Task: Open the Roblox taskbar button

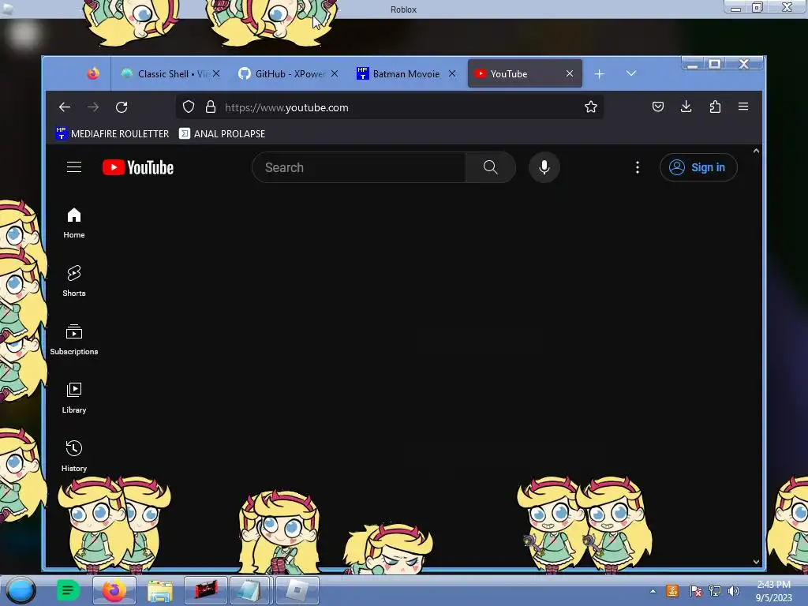Action: 297,590
